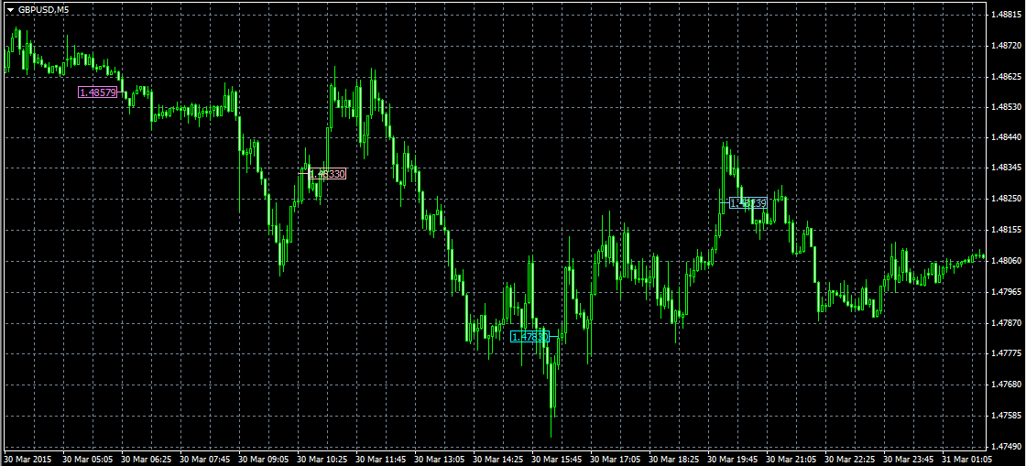Select the magenta 1.48579 price label
Image resolution: width=1026 pixels, height=466 pixels.
97,92
